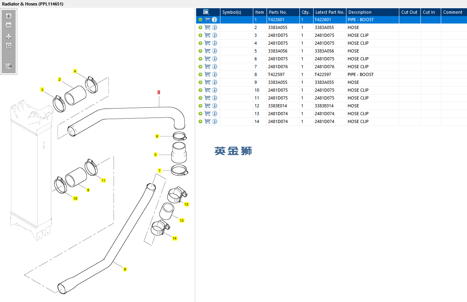The image size is (467, 302).
Task: Add item 5 HOSE 3383A056 to cart
Action: coord(207,51)
